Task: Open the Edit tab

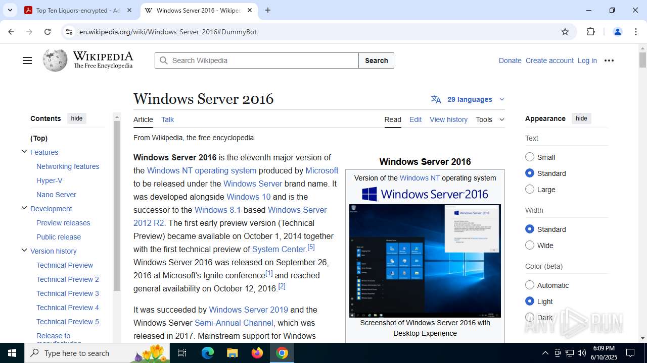Action: pos(415,119)
